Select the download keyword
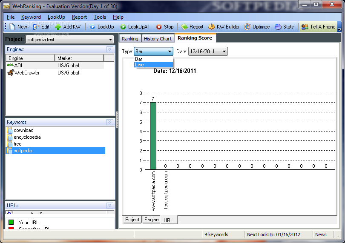 coord(23,130)
